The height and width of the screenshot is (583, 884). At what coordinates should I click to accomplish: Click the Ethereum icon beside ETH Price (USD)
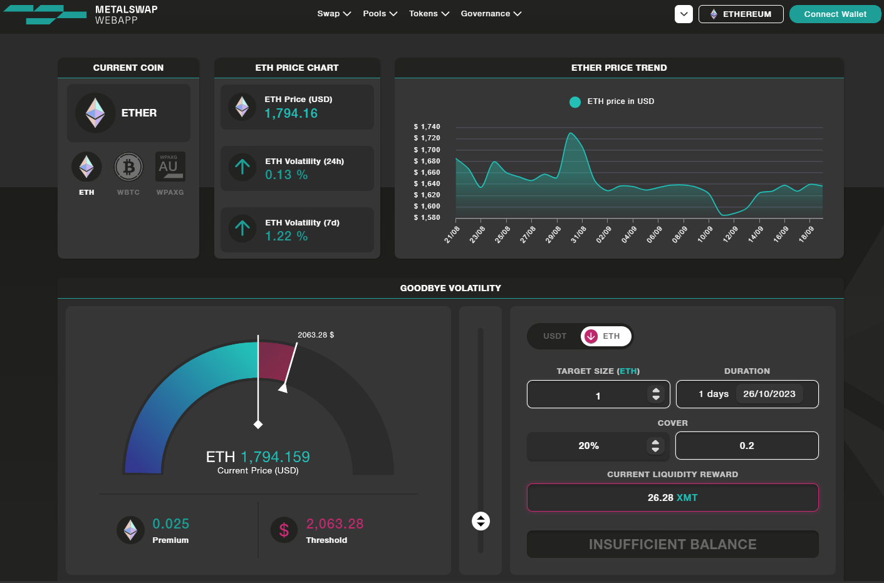point(242,107)
